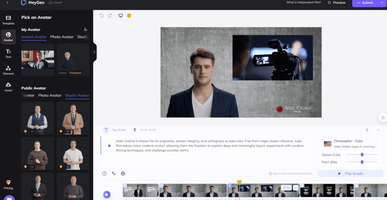Click the redo arrow icon
Screen dimensions: 387x200
click(x=110, y=15)
